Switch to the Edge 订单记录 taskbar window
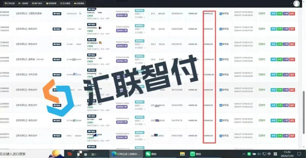The height and width of the screenshot is (158, 306). 126,154
